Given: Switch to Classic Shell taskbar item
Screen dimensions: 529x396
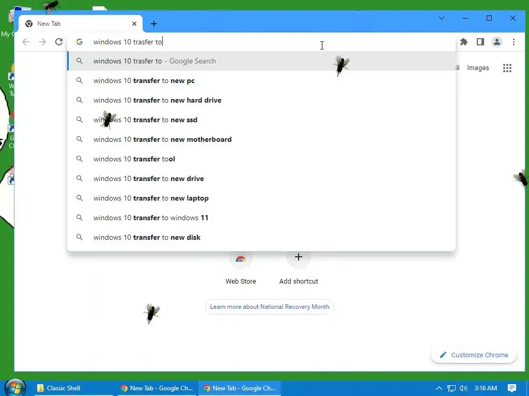Looking at the screenshot, I should coord(73,388).
